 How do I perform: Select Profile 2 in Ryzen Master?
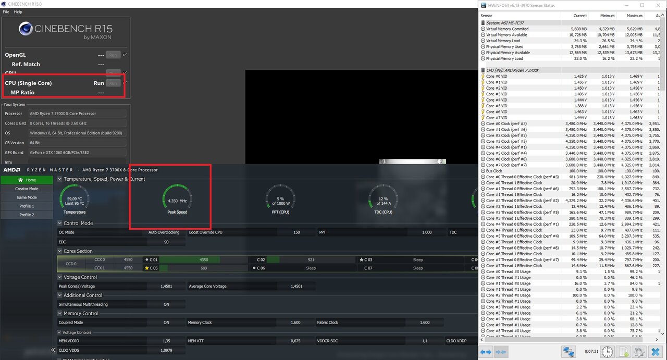[27, 215]
